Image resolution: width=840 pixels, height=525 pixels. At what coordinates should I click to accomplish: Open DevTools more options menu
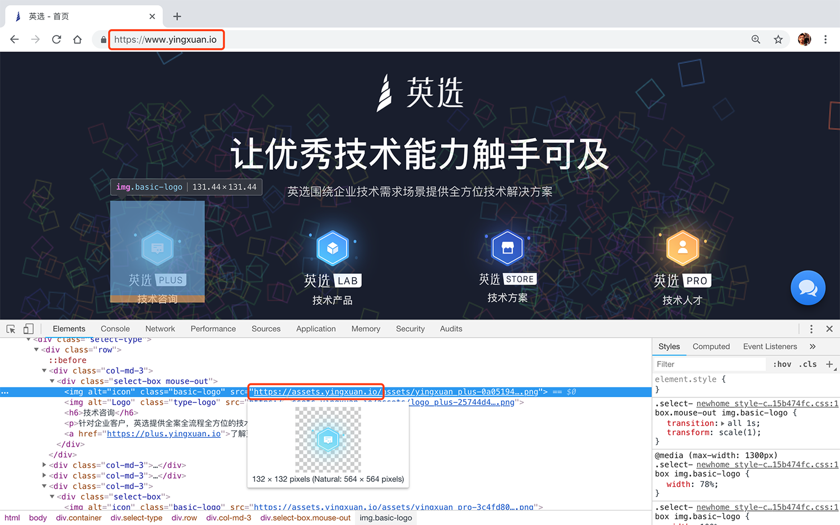click(811, 329)
